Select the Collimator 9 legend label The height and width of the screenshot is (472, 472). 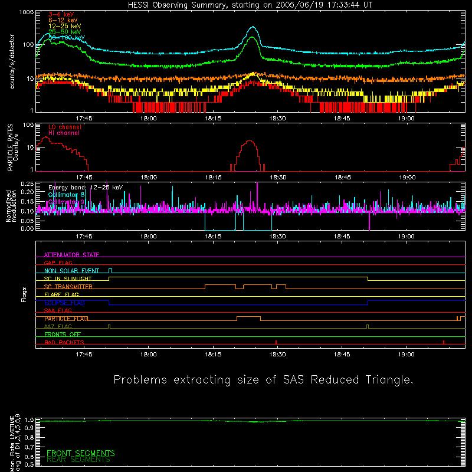pyautogui.click(x=67, y=202)
